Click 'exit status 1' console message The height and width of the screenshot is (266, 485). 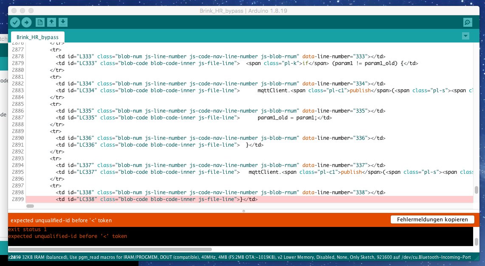coord(27,229)
